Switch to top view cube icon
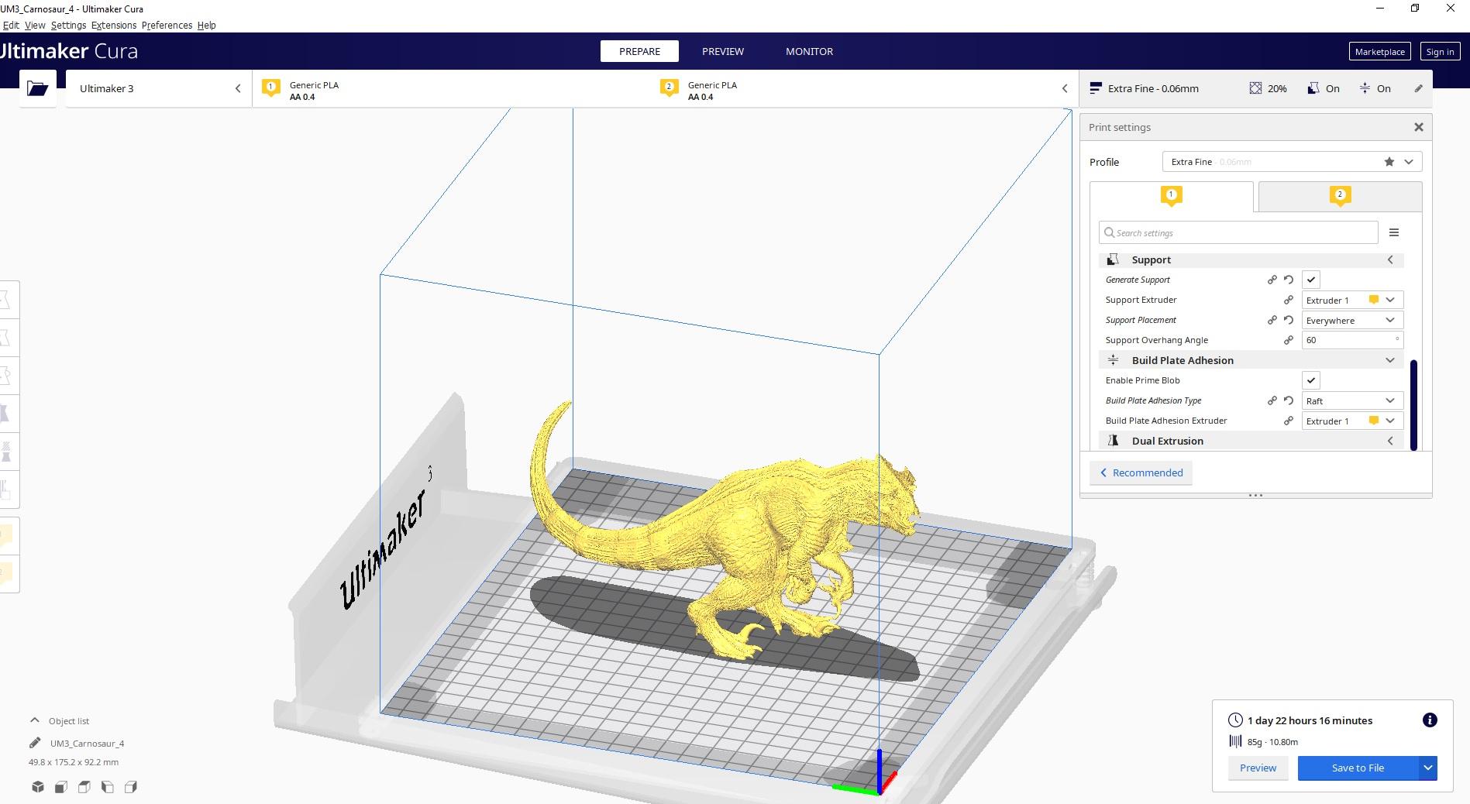 (x=84, y=787)
